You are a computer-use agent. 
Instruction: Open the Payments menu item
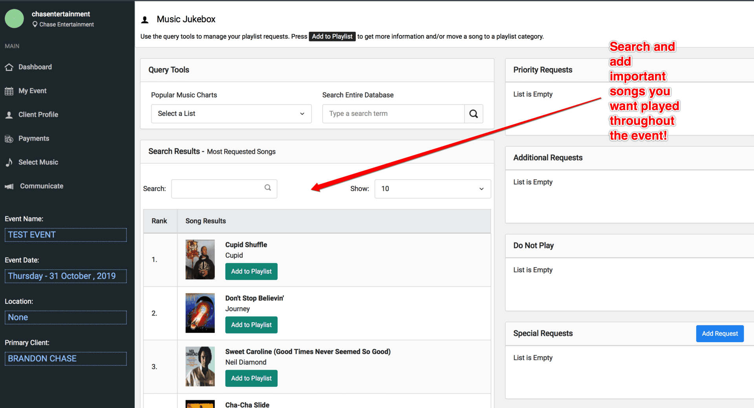click(x=34, y=138)
